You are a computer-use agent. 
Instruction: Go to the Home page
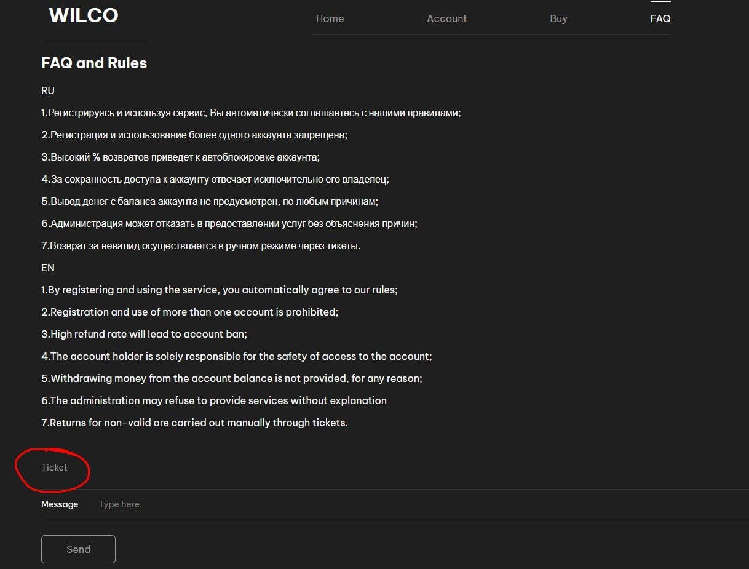pyautogui.click(x=330, y=18)
